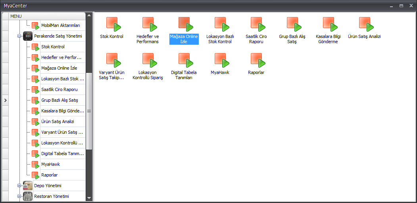Click the Depo Yönetimi box icon in tree

pyautogui.click(x=28, y=186)
